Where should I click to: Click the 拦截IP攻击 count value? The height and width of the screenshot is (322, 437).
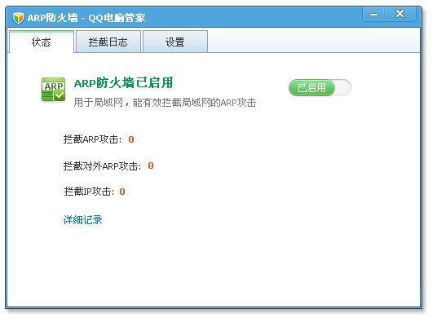tap(122, 192)
